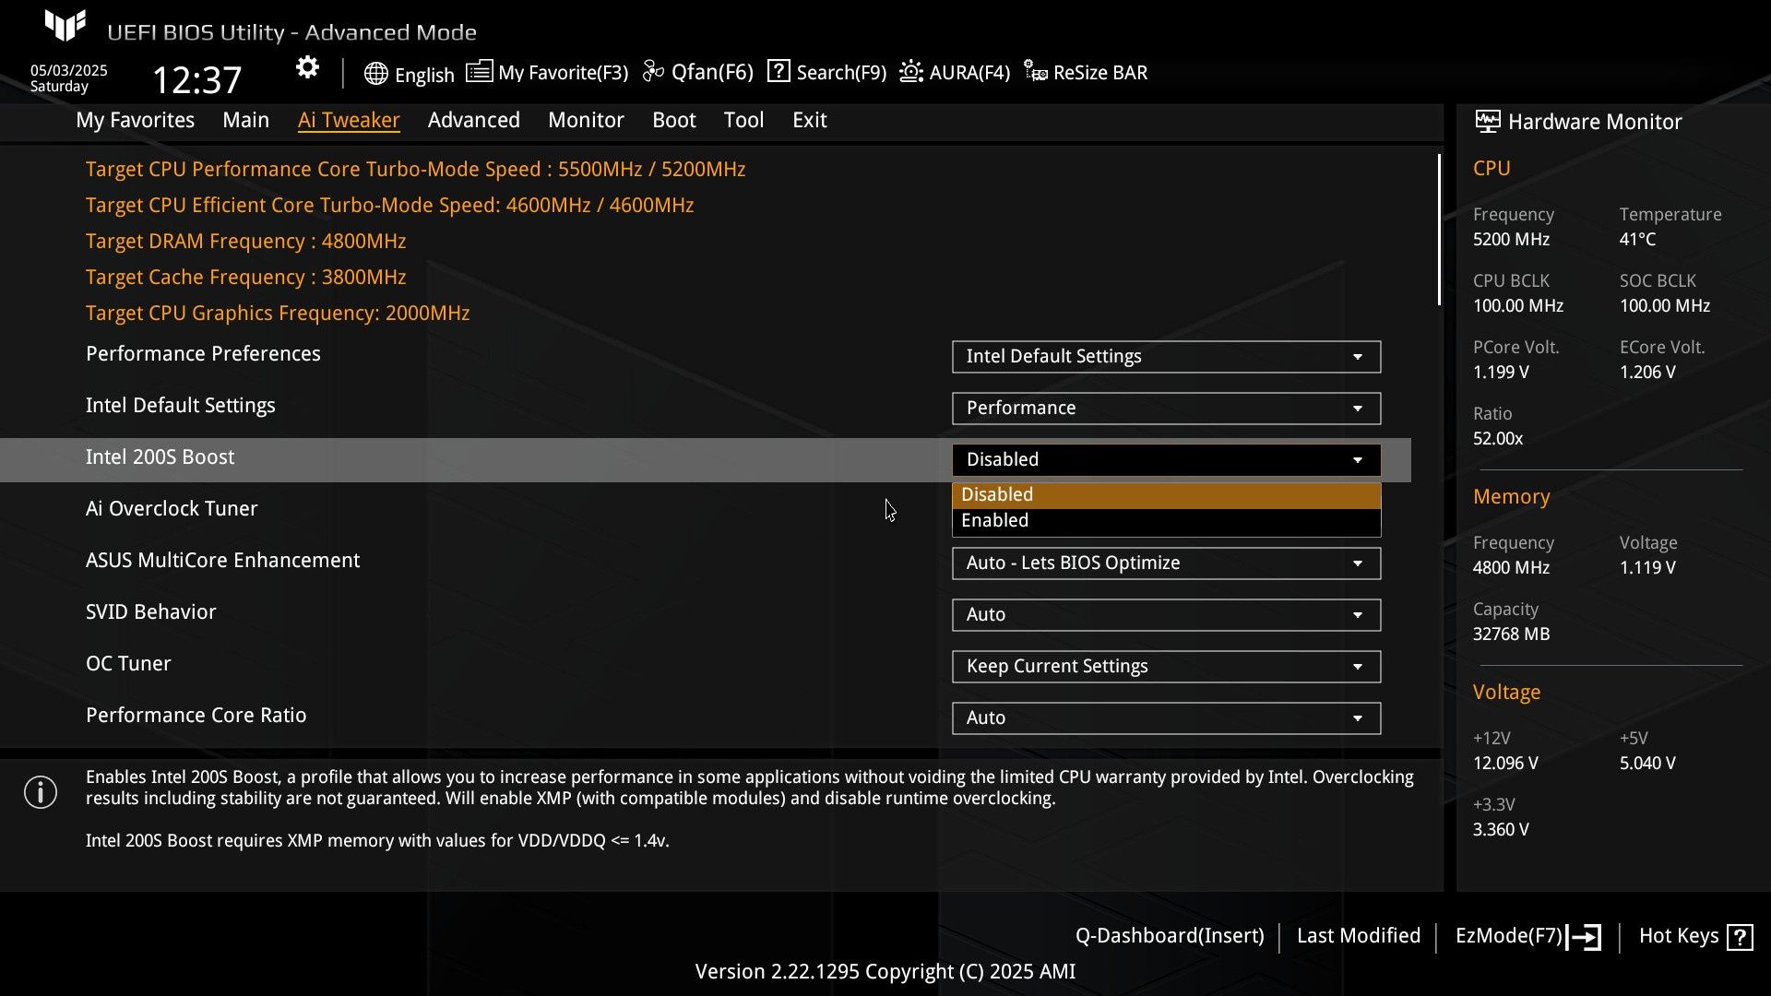Open Intel Default Settings Performance dropdown
The width and height of the screenshot is (1771, 996).
pos(1166,409)
